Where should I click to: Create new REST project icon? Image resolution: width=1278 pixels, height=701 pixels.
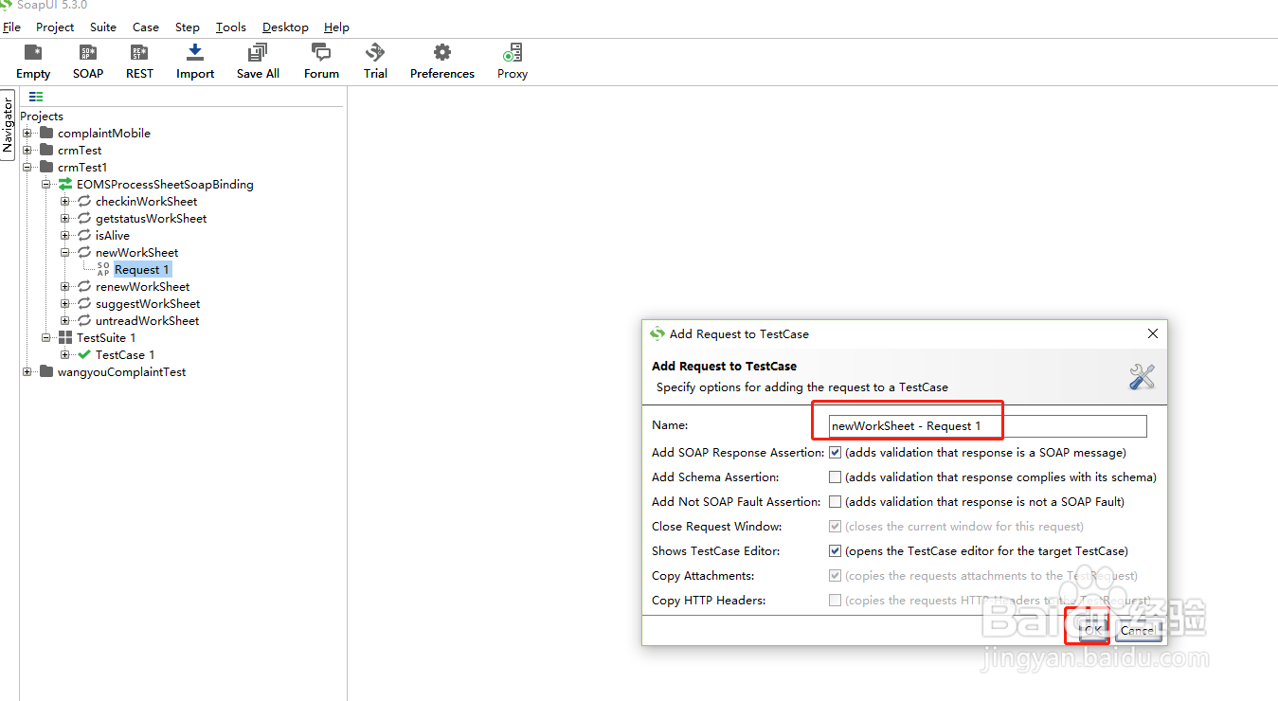coord(139,53)
